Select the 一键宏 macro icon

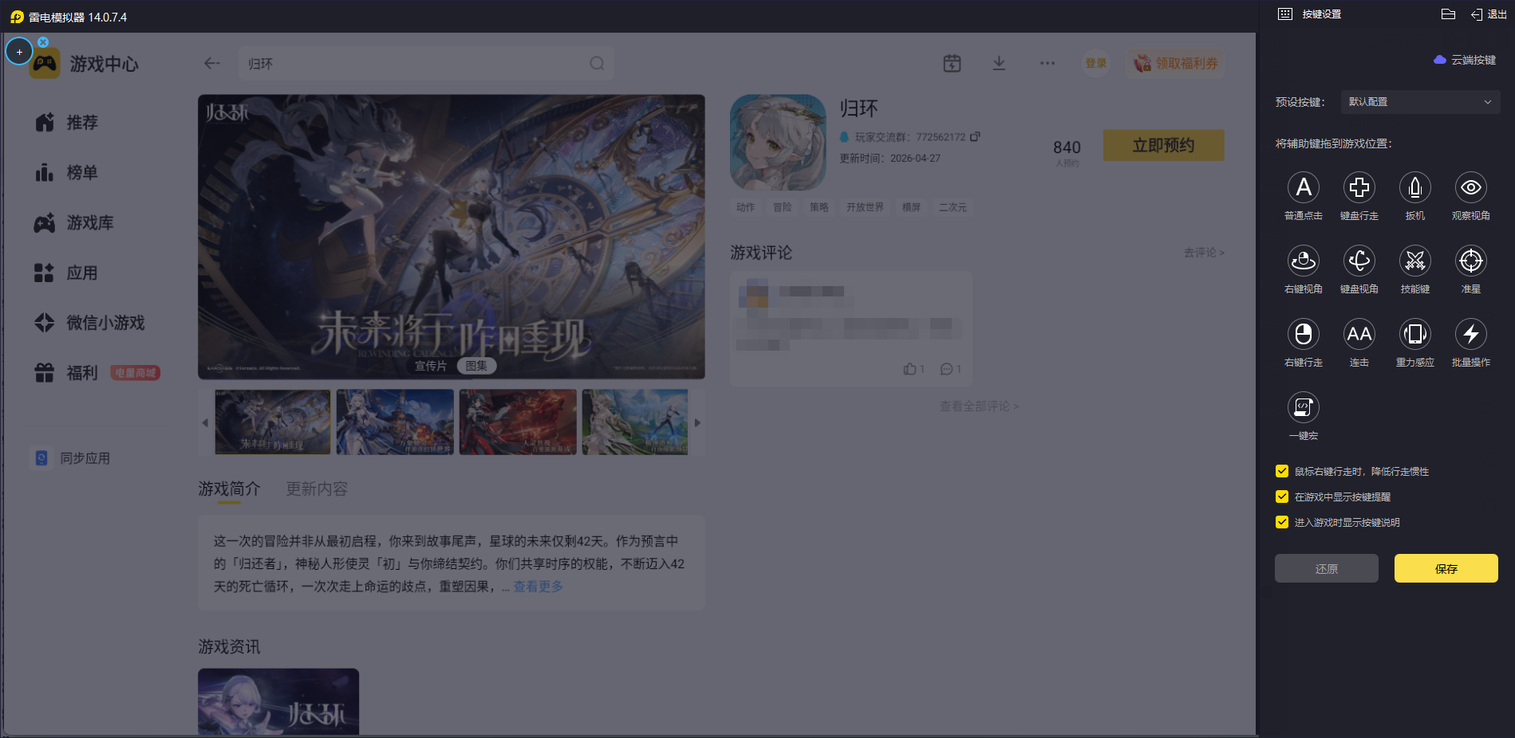pos(1304,407)
